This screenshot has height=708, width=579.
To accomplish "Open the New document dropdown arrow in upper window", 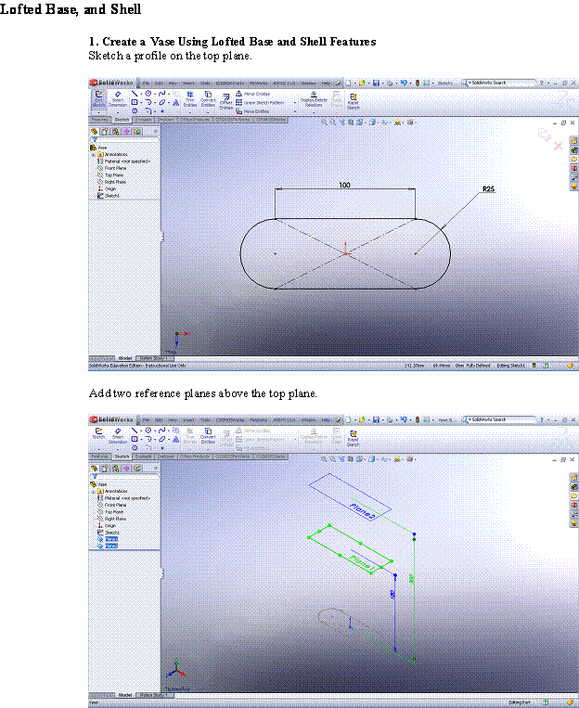I will coord(355,84).
